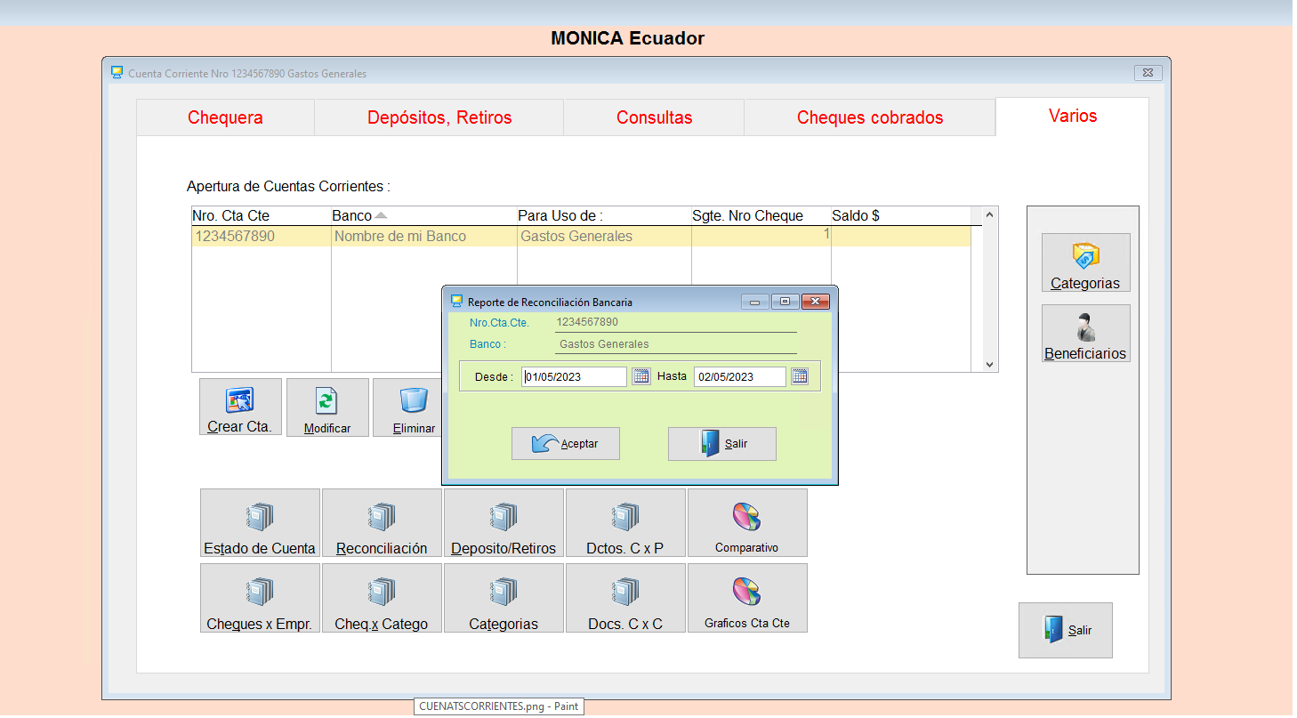Minimize the Reporte de Reconciliación dialog
Viewport: 1297px width, 718px height.
click(755, 302)
